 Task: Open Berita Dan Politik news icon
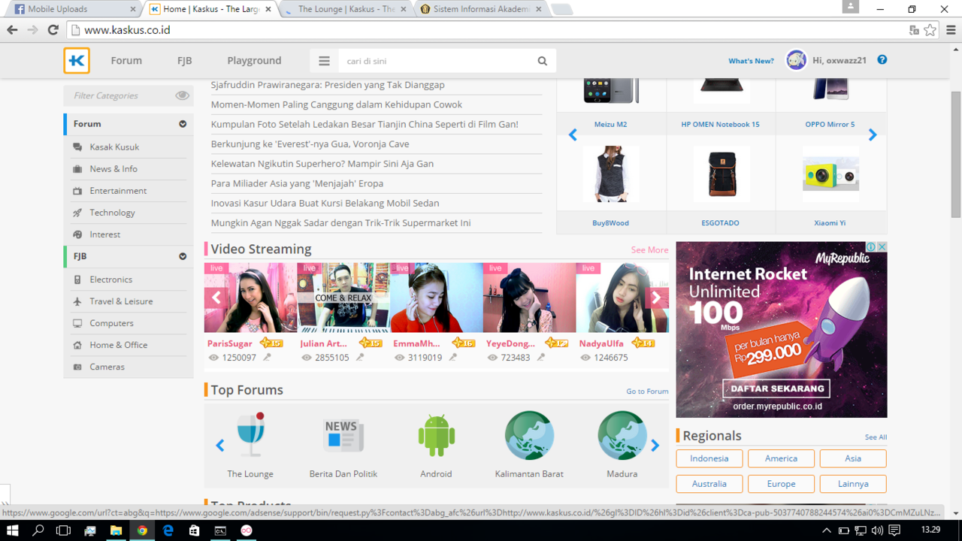click(x=343, y=435)
